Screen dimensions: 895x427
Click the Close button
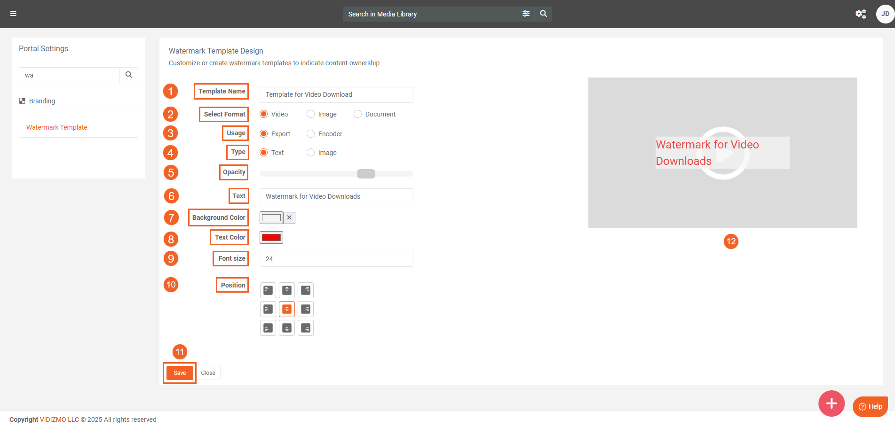[208, 373]
